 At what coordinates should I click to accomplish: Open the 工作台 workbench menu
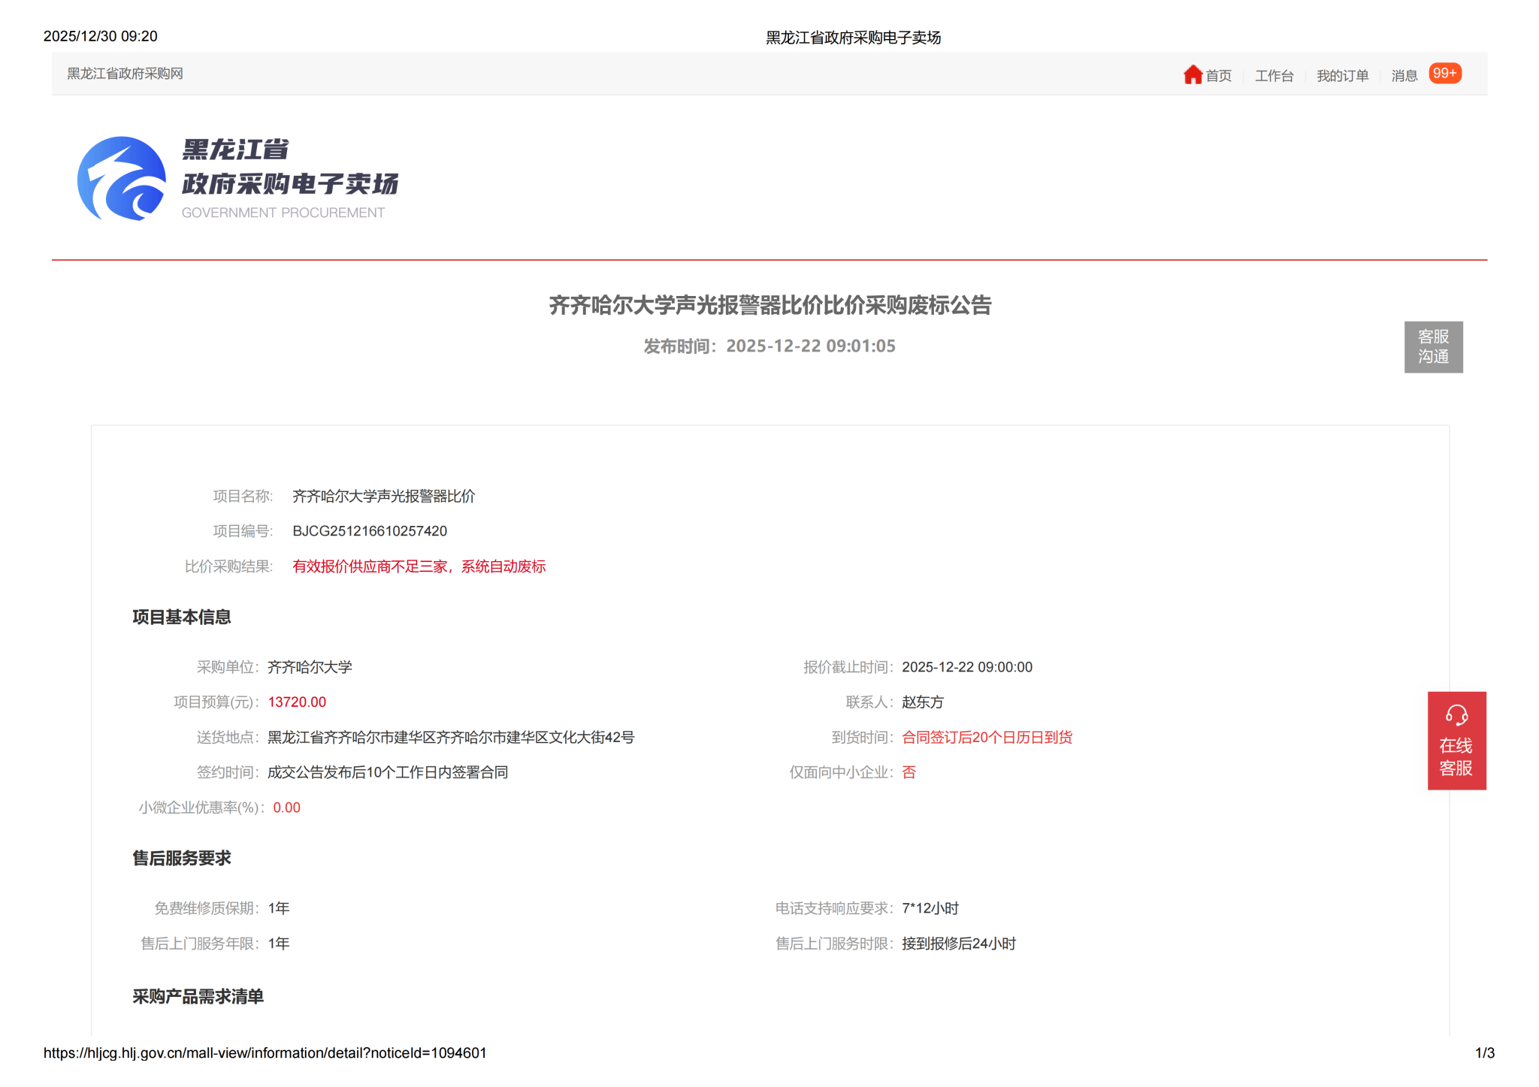[x=1274, y=76]
